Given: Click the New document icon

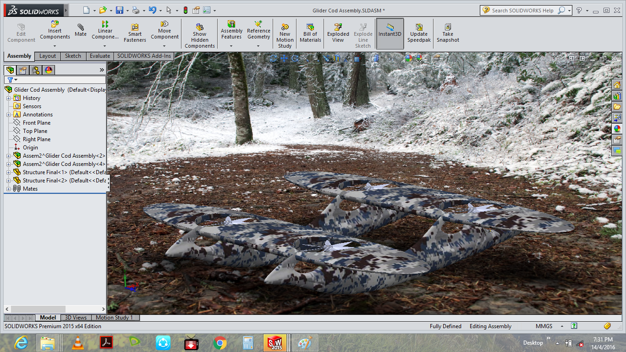Looking at the screenshot, I should coord(86,10).
